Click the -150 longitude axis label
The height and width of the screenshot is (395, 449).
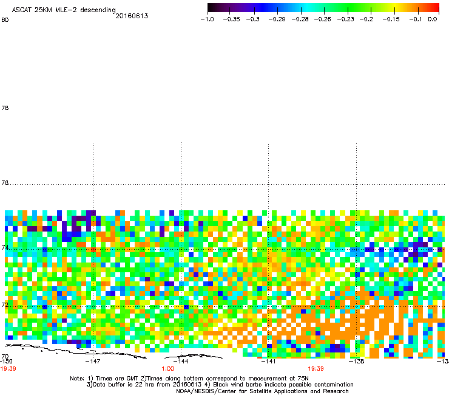tap(6, 362)
